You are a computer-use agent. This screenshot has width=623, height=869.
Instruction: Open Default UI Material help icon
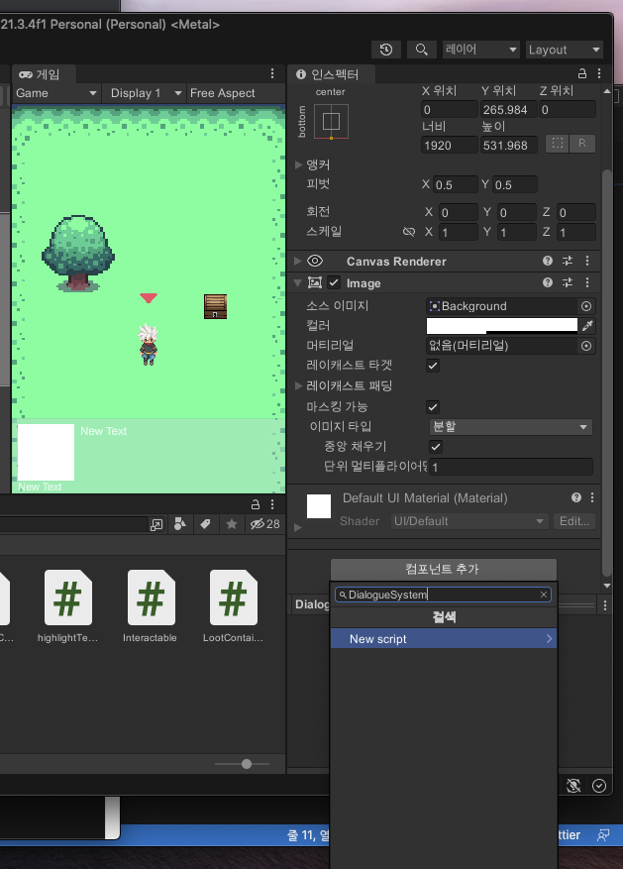click(576, 497)
